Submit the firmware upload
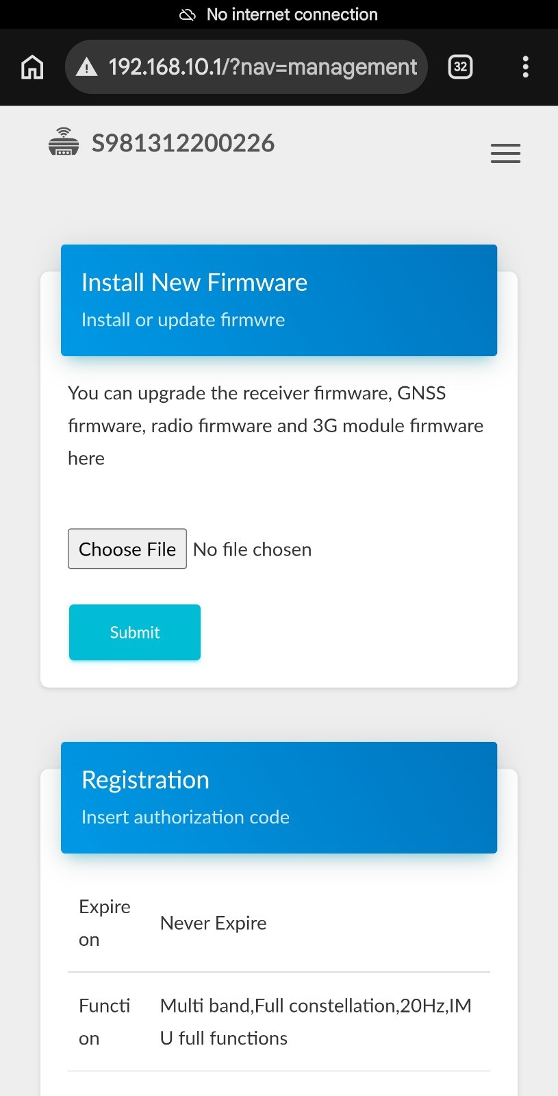 click(135, 632)
